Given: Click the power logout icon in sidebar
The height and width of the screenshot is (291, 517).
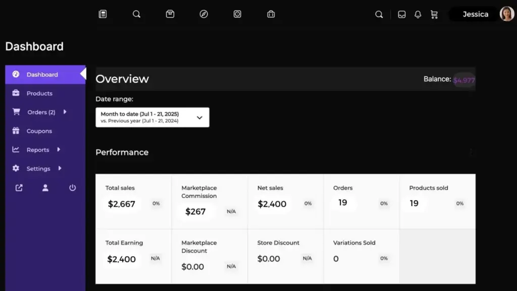Looking at the screenshot, I should (x=72, y=188).
